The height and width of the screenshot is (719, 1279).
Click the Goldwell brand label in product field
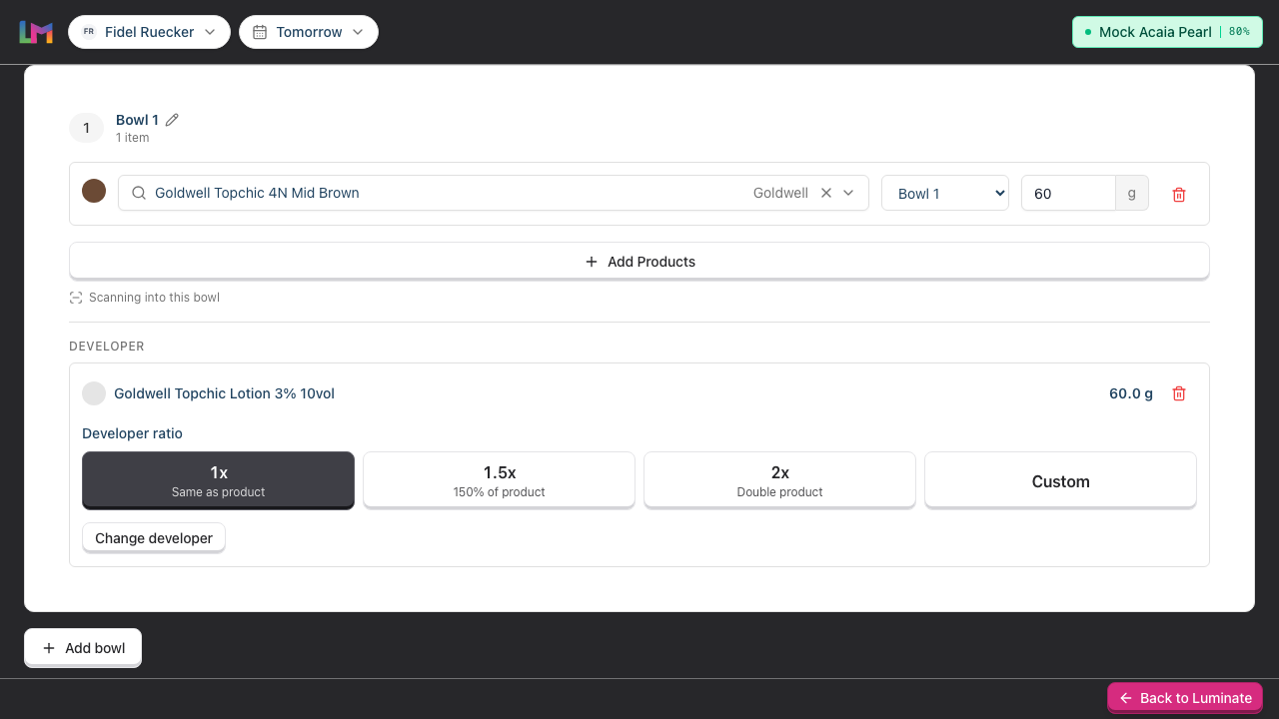pos(780,193)
